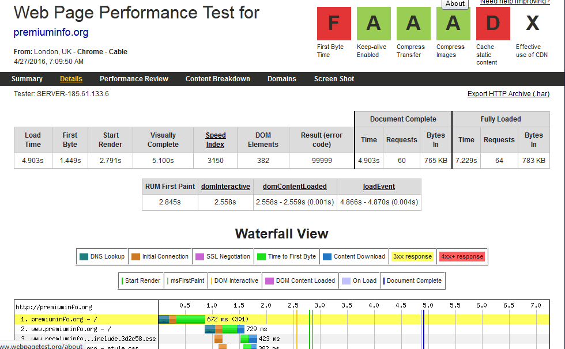Click the Need help improving link

click(515, 2)
